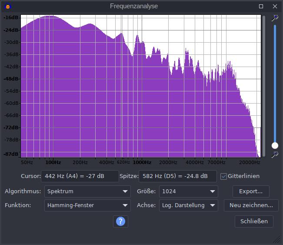Open the Algorithmus Spektrum dropdown
The image size is (283, 245).
click(x=87, y=191)
